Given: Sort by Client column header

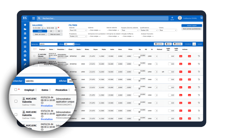Looking at the screenshot, I should [x=71, y=49].
